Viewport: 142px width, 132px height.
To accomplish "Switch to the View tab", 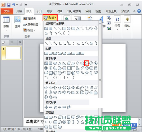I will point(98,11).
